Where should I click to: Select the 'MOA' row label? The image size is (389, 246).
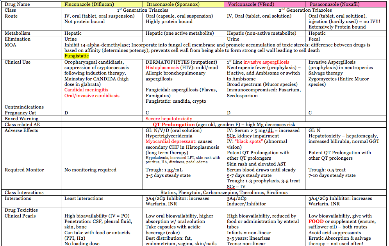10,45
